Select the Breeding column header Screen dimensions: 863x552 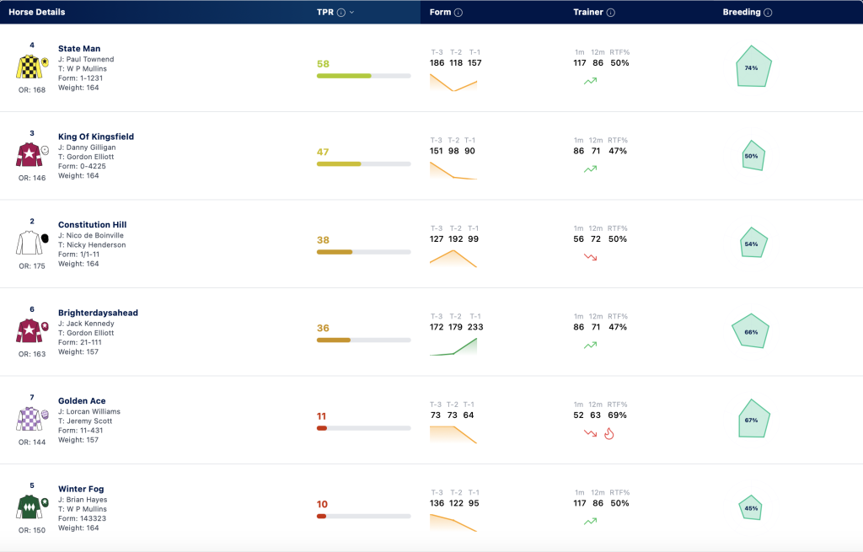742,12
